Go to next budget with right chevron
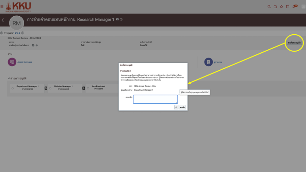This screenshot has width=306, height=172. (23, 33)
